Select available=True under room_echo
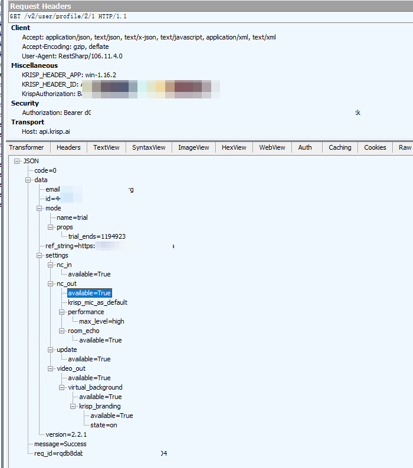The image size is (413, 468). tap(100, 340)
